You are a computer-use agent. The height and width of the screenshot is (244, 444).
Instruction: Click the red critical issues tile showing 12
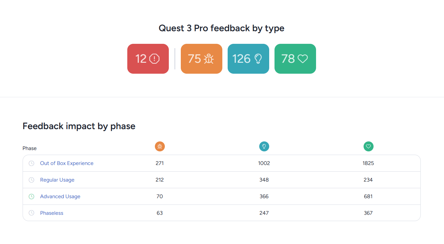(x=148, y=59)
